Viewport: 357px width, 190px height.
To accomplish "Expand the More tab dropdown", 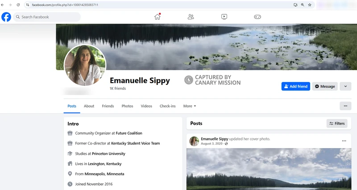I will click(190, 106).
